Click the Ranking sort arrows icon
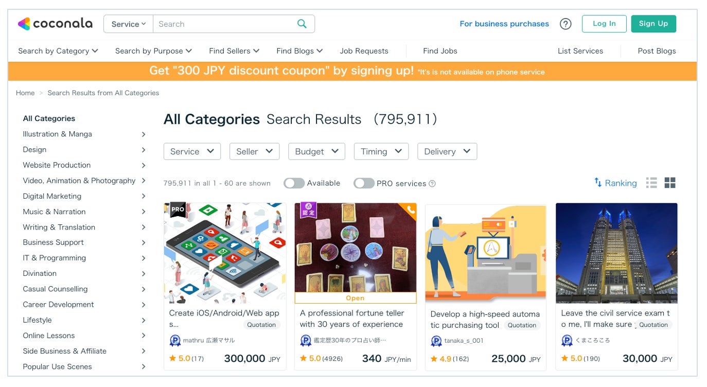Image resolution: width=707 pixels, height=387 pixels. (x=598, y=183)
